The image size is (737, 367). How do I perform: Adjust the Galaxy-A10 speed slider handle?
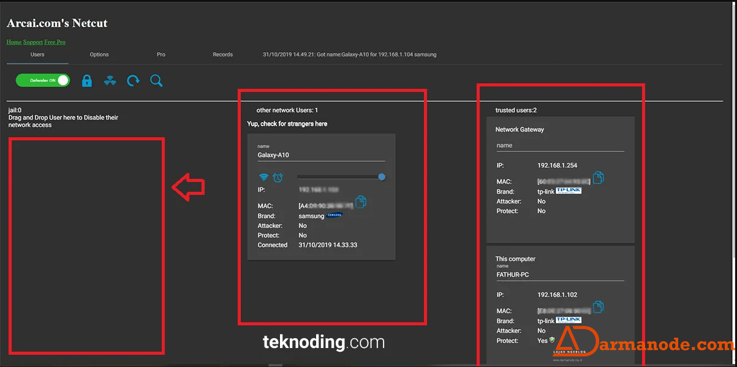(382, 177)
